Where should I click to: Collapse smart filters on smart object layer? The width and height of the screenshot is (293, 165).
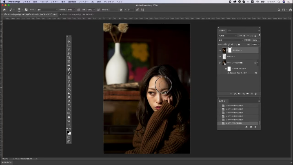click(257, 63)
